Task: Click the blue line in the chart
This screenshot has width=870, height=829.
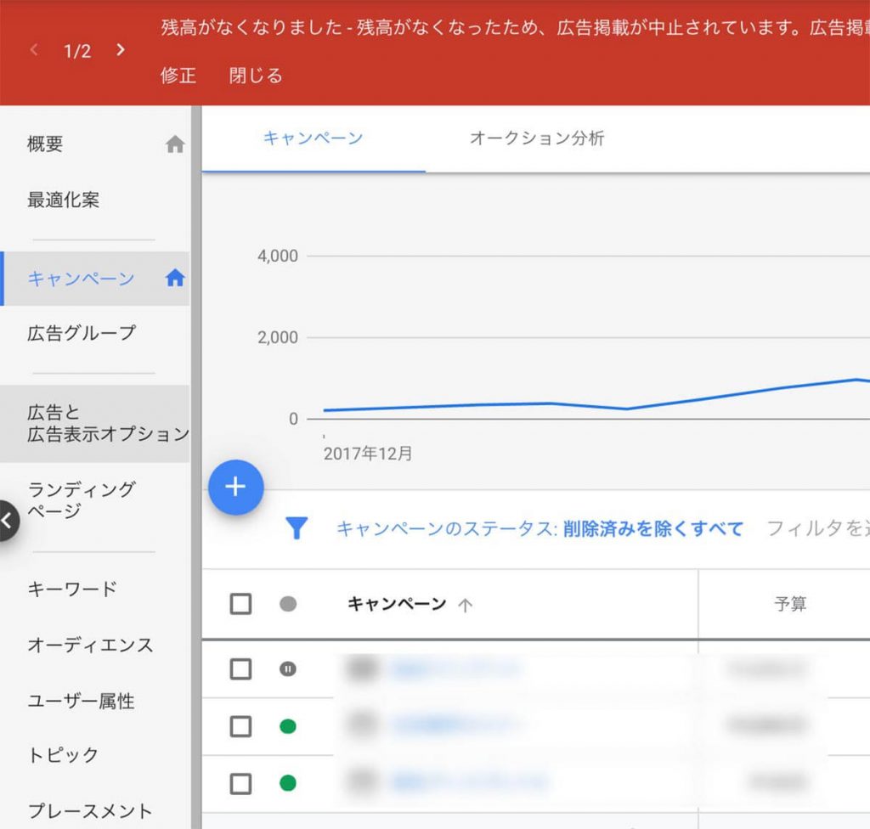Action: point(596,397)
